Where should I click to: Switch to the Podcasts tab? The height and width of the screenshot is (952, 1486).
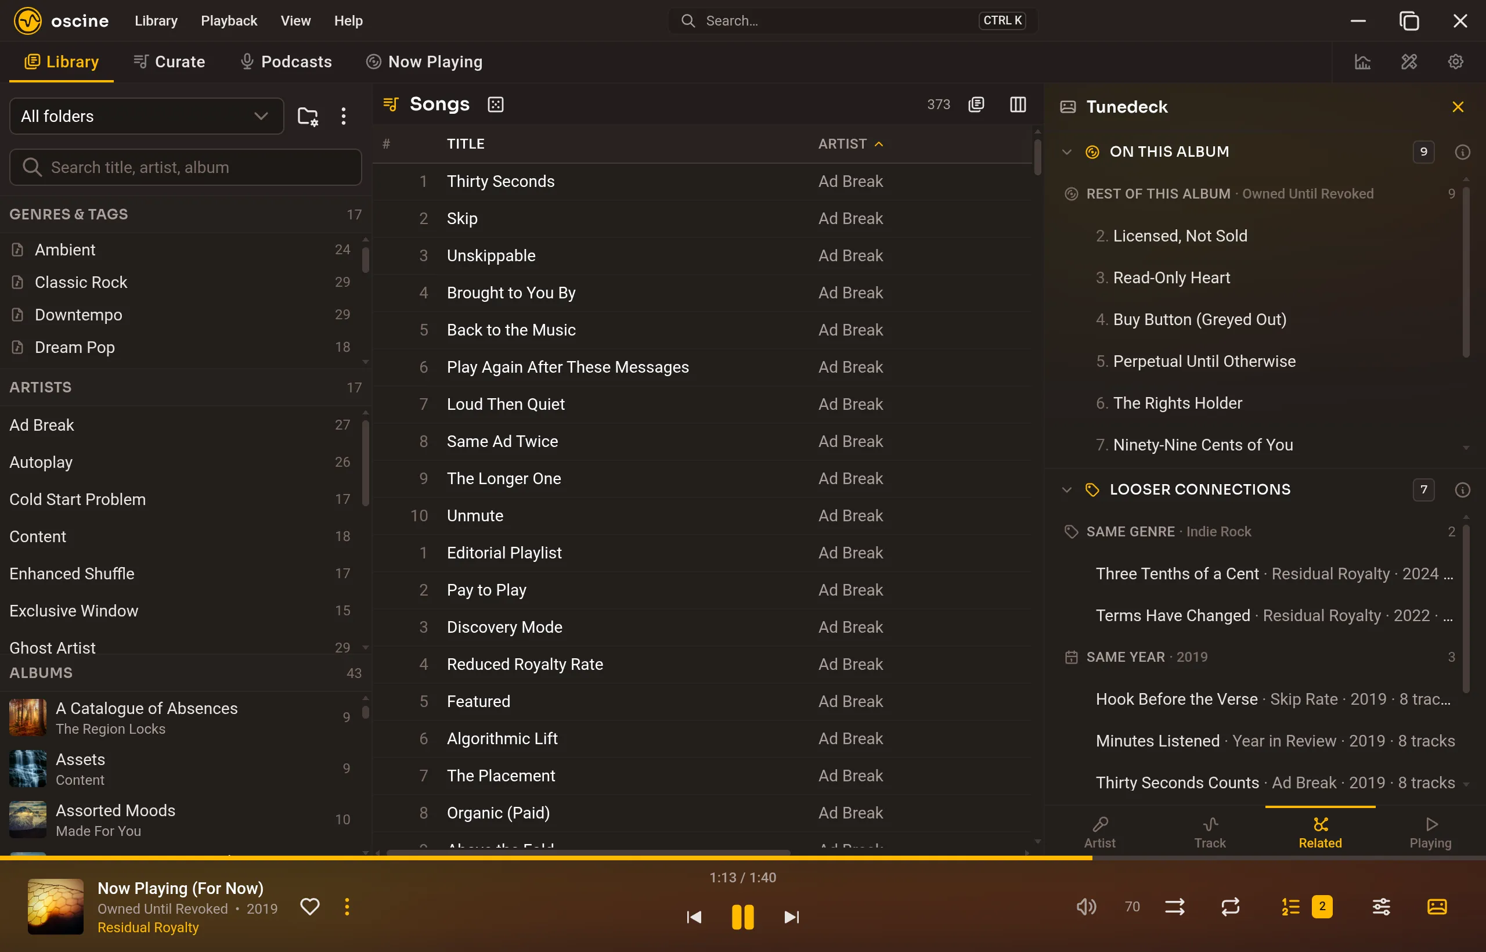tap(286, 62)
